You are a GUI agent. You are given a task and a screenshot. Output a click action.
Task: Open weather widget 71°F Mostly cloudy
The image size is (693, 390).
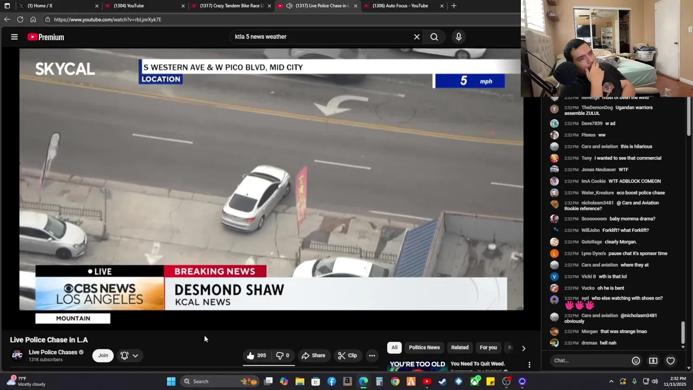tap(26, 381)
